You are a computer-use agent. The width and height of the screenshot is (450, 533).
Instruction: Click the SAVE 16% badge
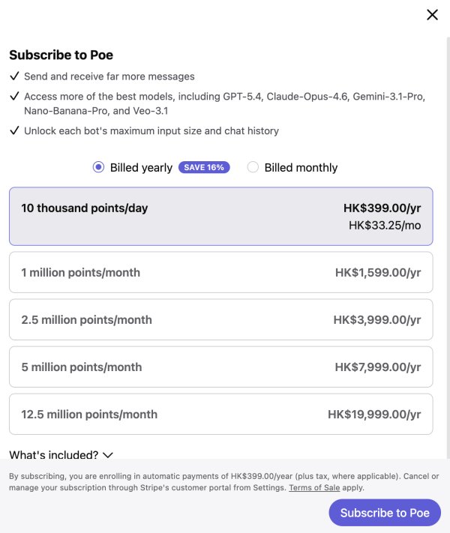(x=204, y=167)
